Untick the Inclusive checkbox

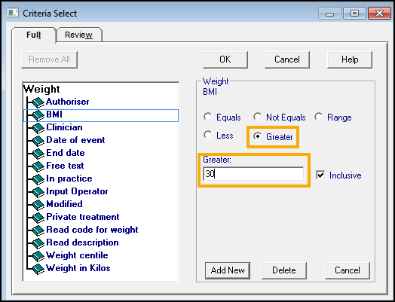pos(320,175)
